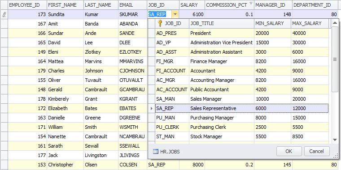
Task: Select the row header for employee 167
Action: click(4, 24)
